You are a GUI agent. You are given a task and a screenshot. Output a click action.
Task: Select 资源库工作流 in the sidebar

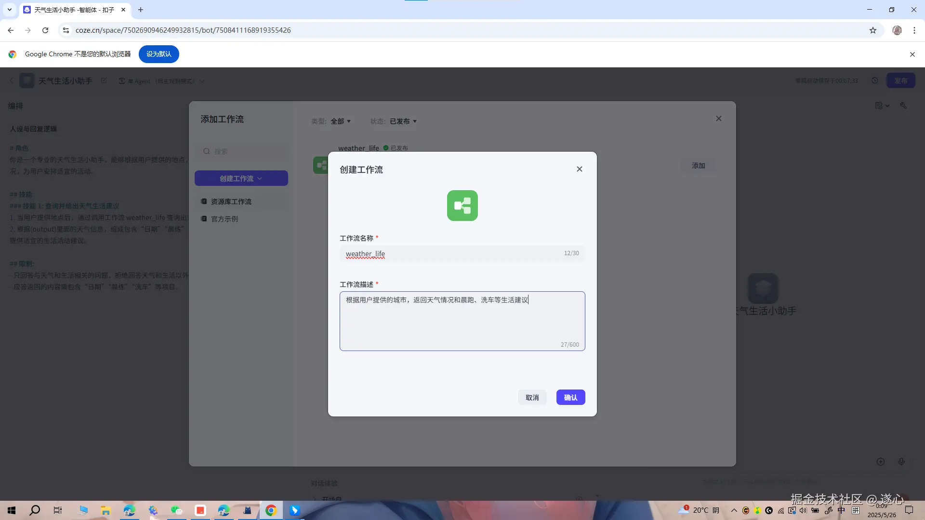[x=231, y=201]
